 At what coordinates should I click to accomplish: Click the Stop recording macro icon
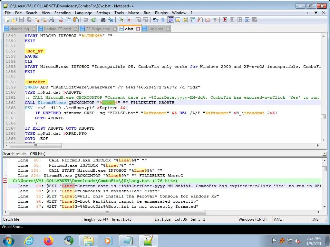click(x=232, y=20)
